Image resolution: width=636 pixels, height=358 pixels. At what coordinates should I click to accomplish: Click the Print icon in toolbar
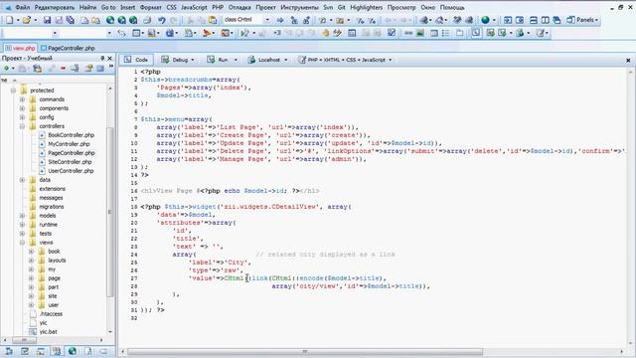(x=147, y=20)
